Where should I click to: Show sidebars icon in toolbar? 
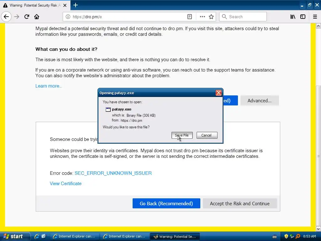point(303,17)
